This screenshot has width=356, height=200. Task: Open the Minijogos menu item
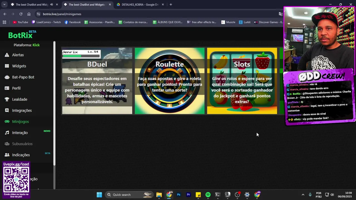(x=20, y=122)
